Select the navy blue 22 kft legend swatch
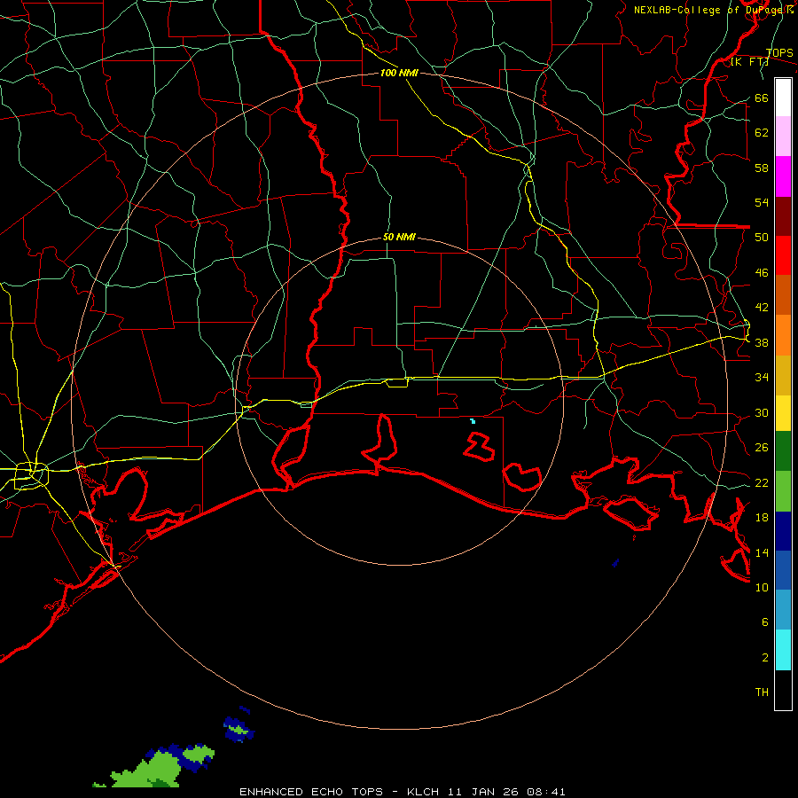Screen dimensions: 798x798 tap(783, 531)
